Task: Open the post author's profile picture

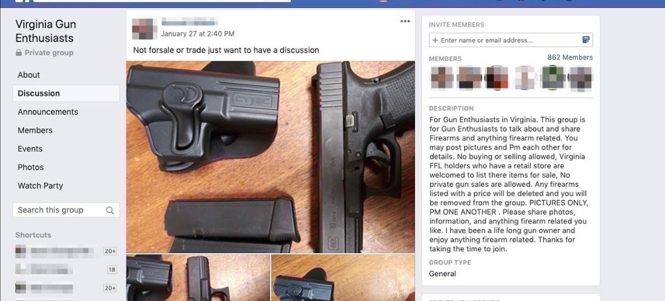Action: (142, 29)
